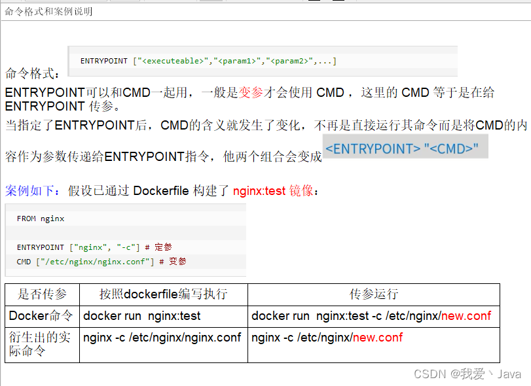Click the red 变参 text in paragraph
This screenshot has width=531, height=386.
click(x=251, y=92)
